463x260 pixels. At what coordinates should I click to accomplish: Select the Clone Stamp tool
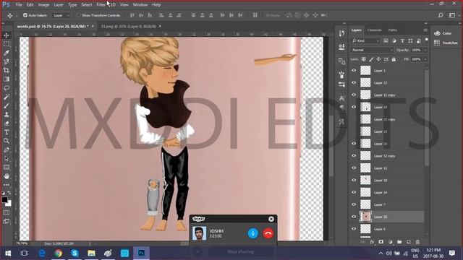[x=7, y=115]
